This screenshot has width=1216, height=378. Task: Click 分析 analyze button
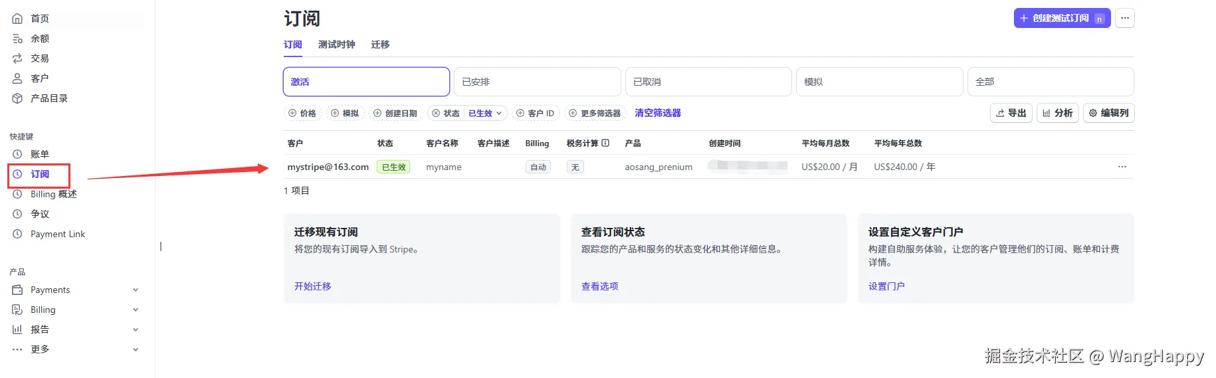1057,113
